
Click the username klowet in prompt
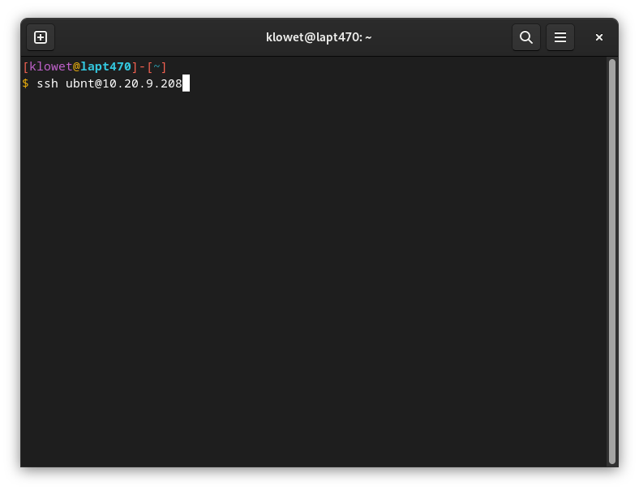[x=50, y=67]
